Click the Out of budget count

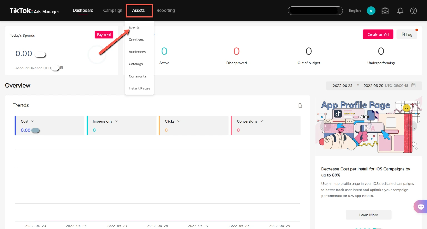pyautogui.click(x=309, y=51)
